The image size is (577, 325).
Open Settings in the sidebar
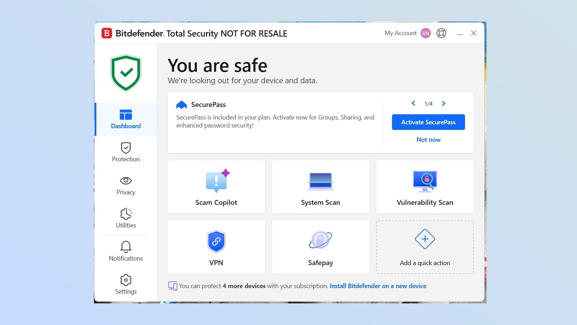pos(126,285)
